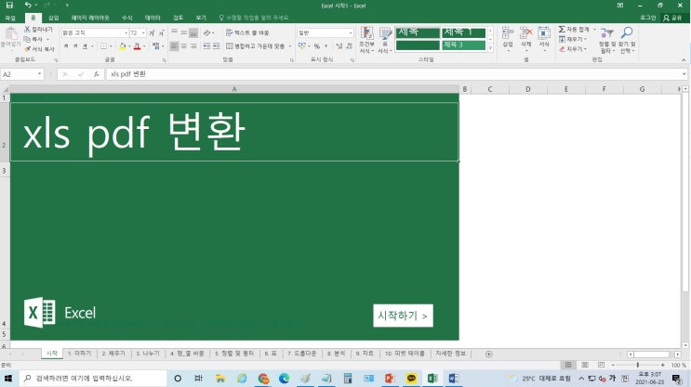This screenshot has width=691, height=387.
Task: Adjust the zoom slider
Action: 638,365
